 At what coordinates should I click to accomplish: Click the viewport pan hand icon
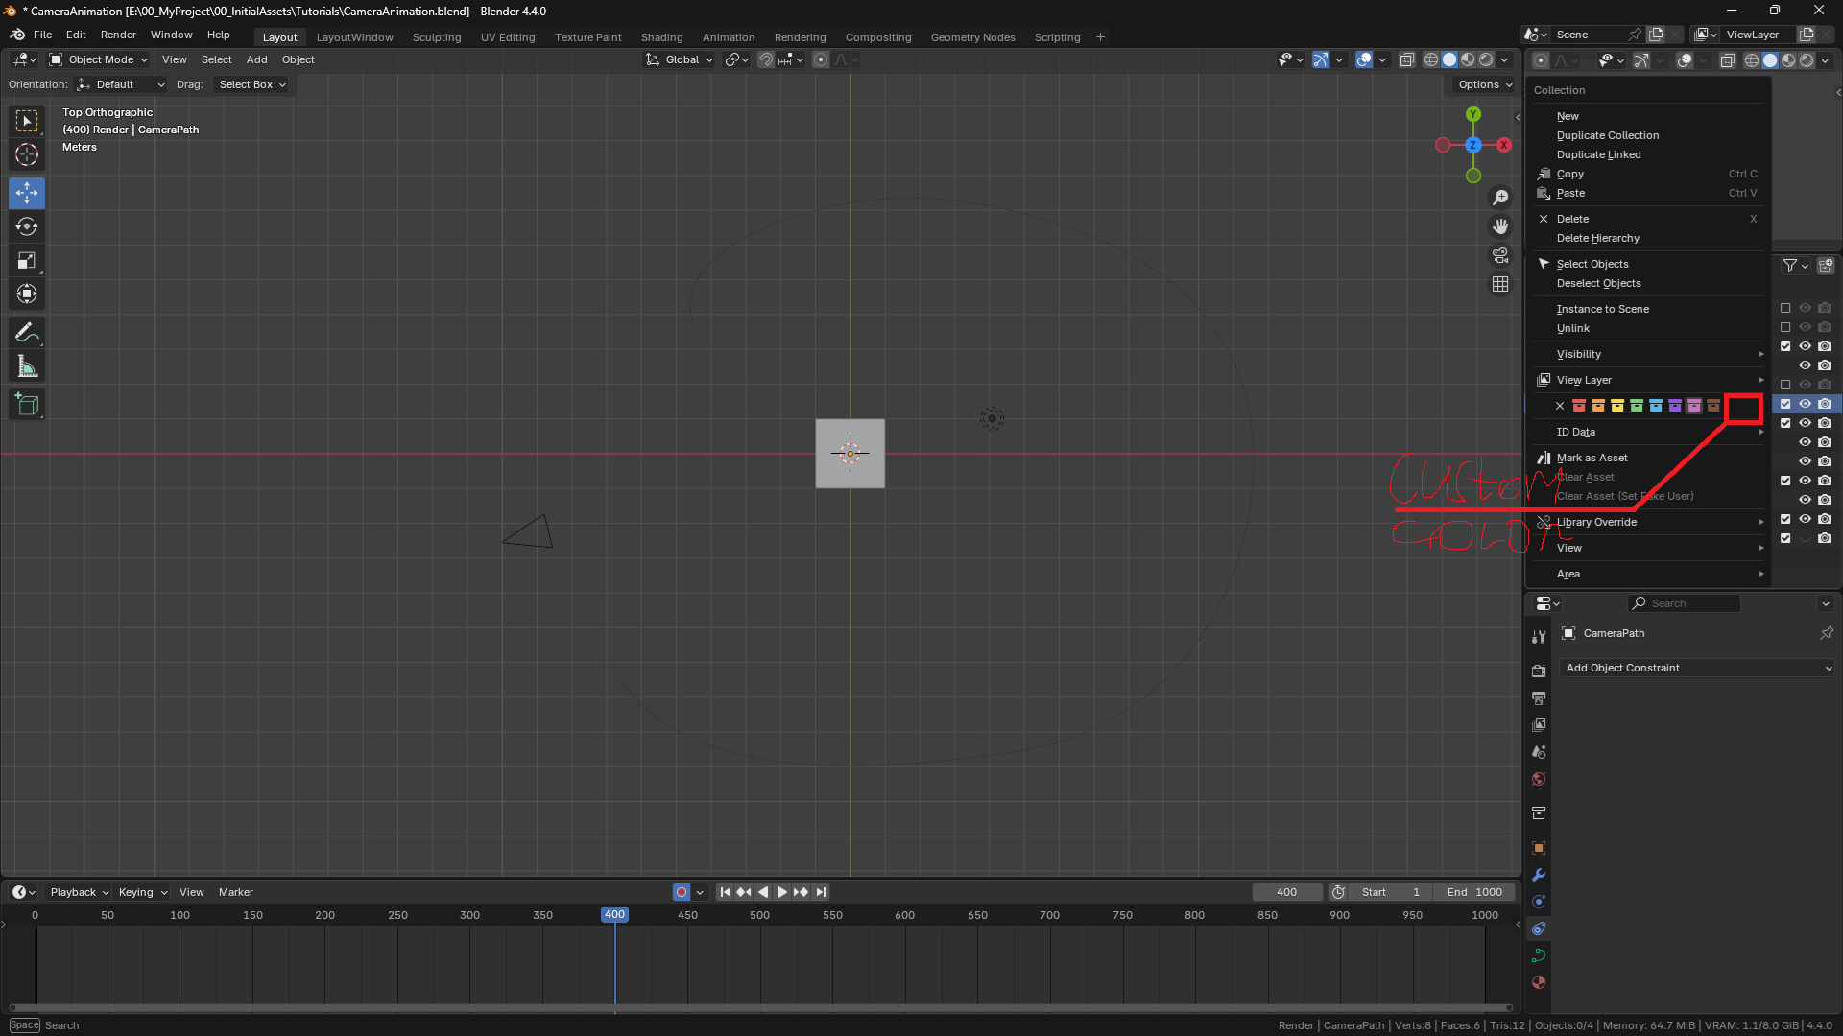point(1500,226)
